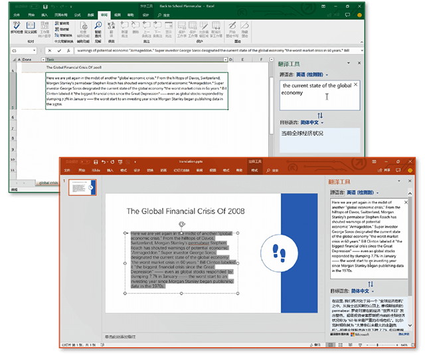The image size is (425, 355).
Task: Toggle Notes in PowerPoint's status bar
Action: pos(315,344)
